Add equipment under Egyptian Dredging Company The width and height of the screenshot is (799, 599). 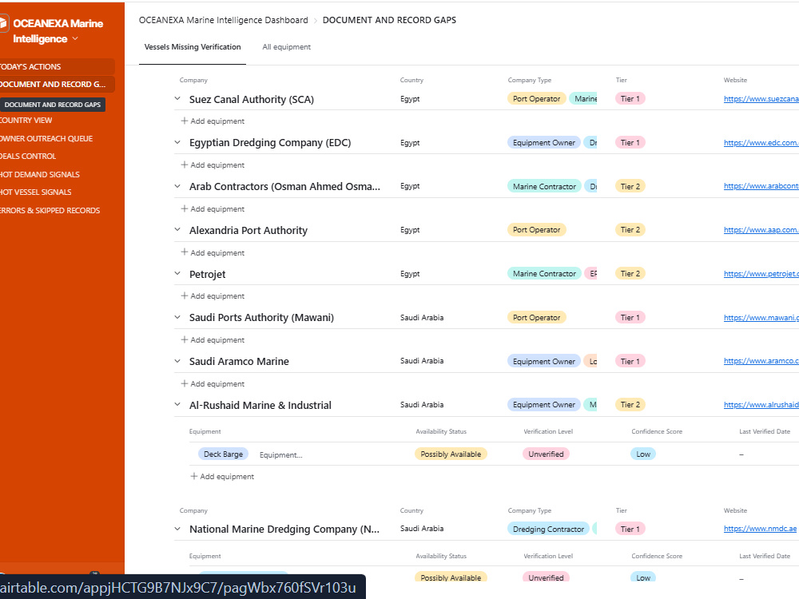click(x=213, y=165)
